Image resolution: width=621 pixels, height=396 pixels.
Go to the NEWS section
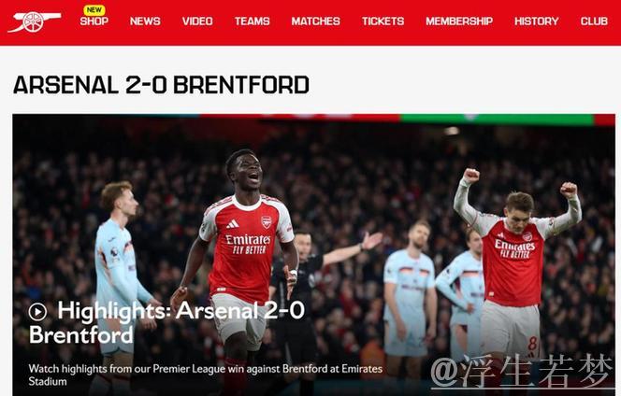pos(145,21)
